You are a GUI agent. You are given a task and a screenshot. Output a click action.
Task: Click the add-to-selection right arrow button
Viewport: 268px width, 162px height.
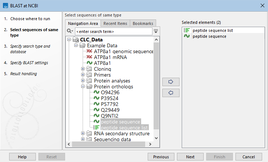(170, 81)
